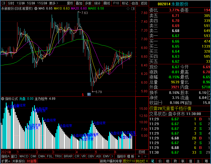Switch the indicator to DMA

tap(42, 156)
